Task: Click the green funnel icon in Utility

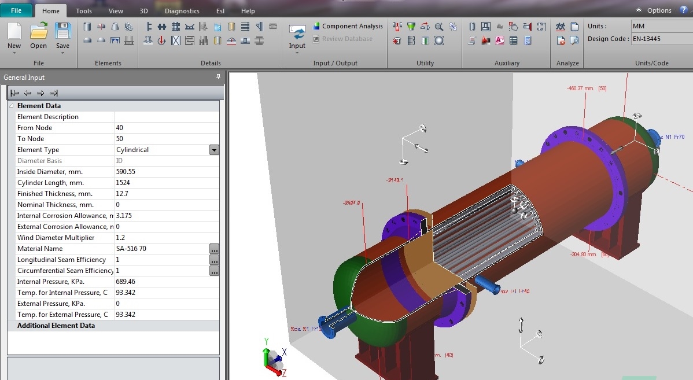Action: click(411, 27)
